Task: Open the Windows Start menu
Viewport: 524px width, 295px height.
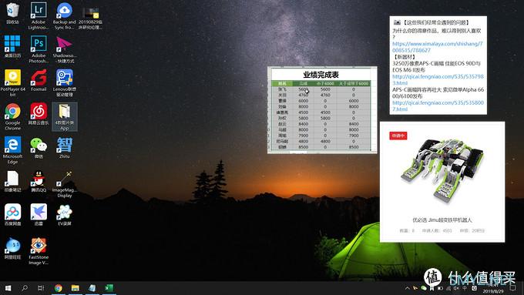Action: click(x=8, y=288)
